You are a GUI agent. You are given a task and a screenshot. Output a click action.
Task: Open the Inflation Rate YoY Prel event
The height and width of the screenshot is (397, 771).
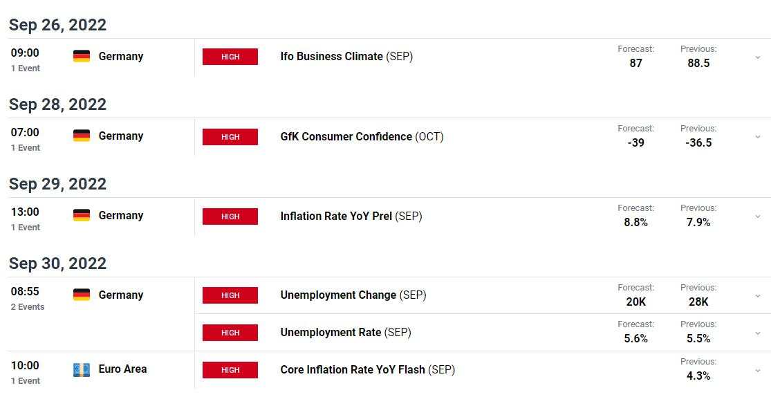click(x=336, y=216)
